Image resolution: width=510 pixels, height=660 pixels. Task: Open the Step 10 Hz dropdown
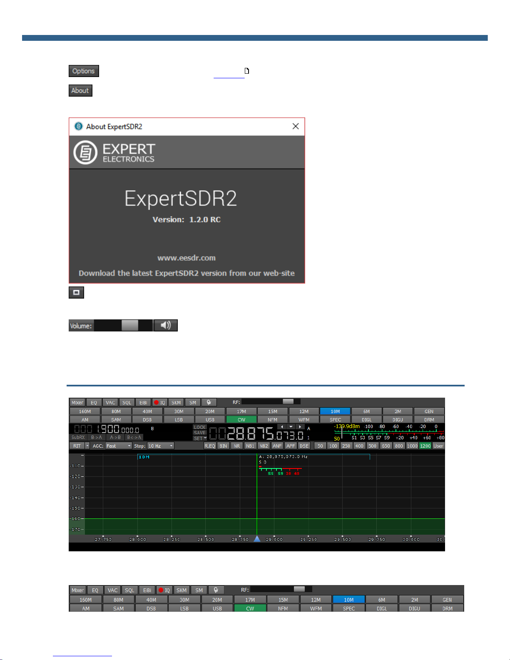point(160,446)
